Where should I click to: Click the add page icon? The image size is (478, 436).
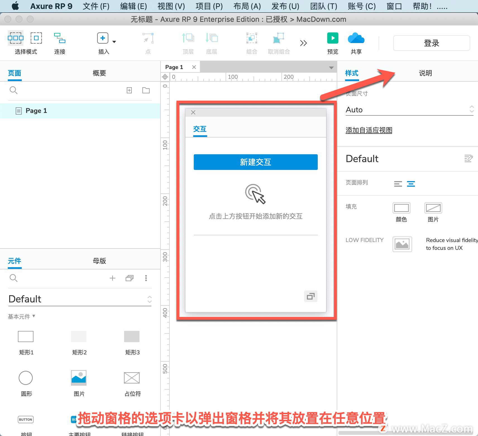point(129,90)
